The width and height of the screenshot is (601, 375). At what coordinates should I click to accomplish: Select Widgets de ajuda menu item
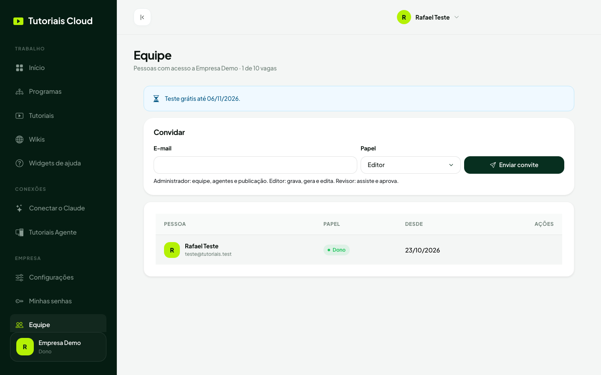[x=58, y=163]
